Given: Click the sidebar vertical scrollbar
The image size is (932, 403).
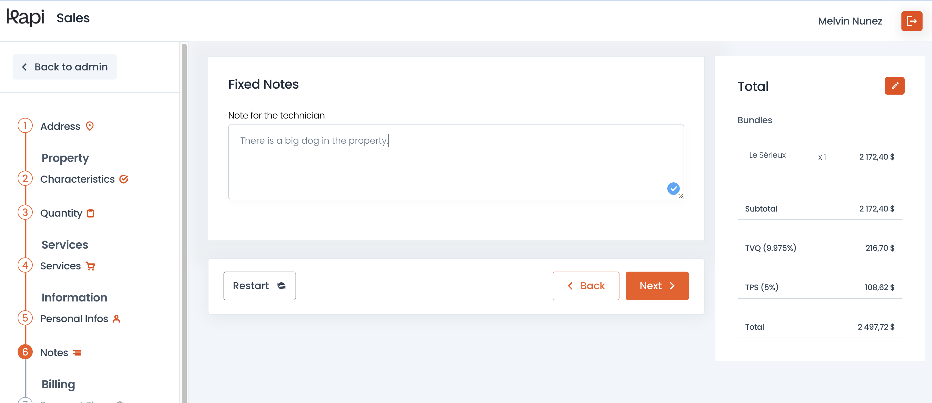Looking at the screenshot, I should 184,223.
